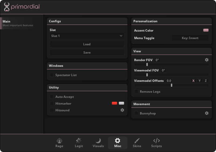Click the Load config button

(x=87, y=44)
